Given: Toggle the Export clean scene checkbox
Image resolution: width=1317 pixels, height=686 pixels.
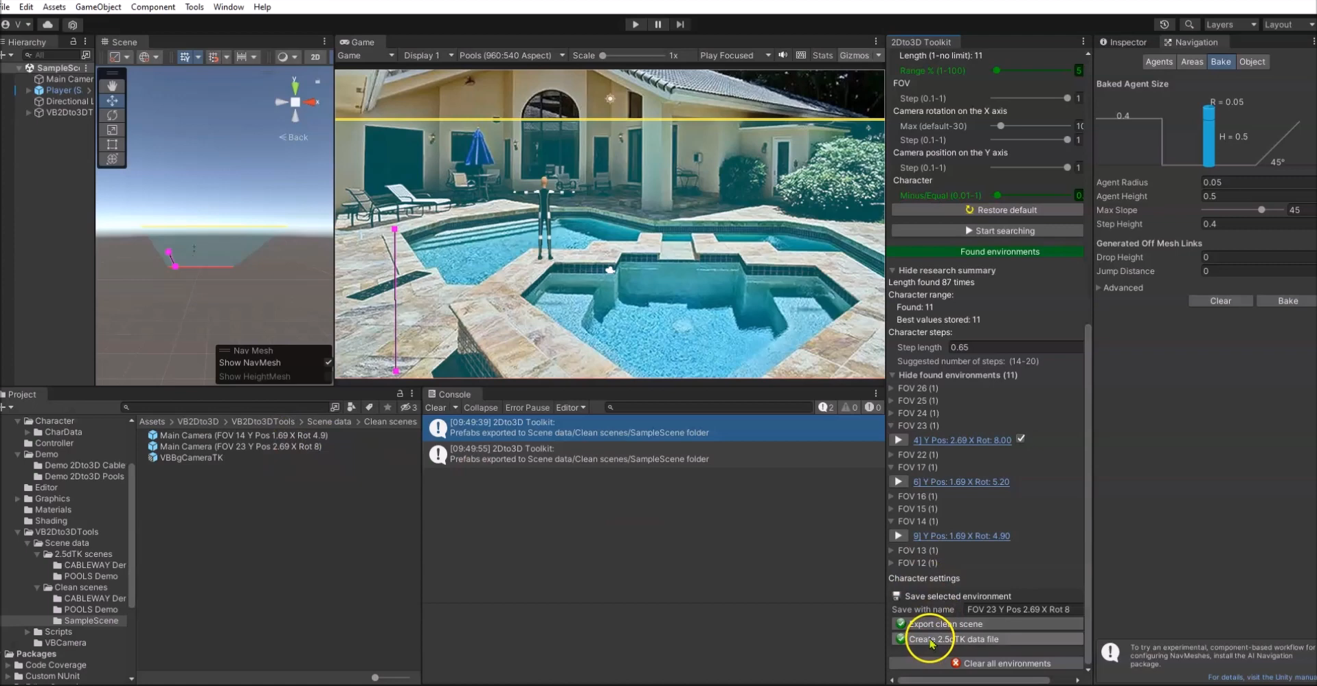Looking at the screenshot, I should pyautogui.click(x=900, y=624).
